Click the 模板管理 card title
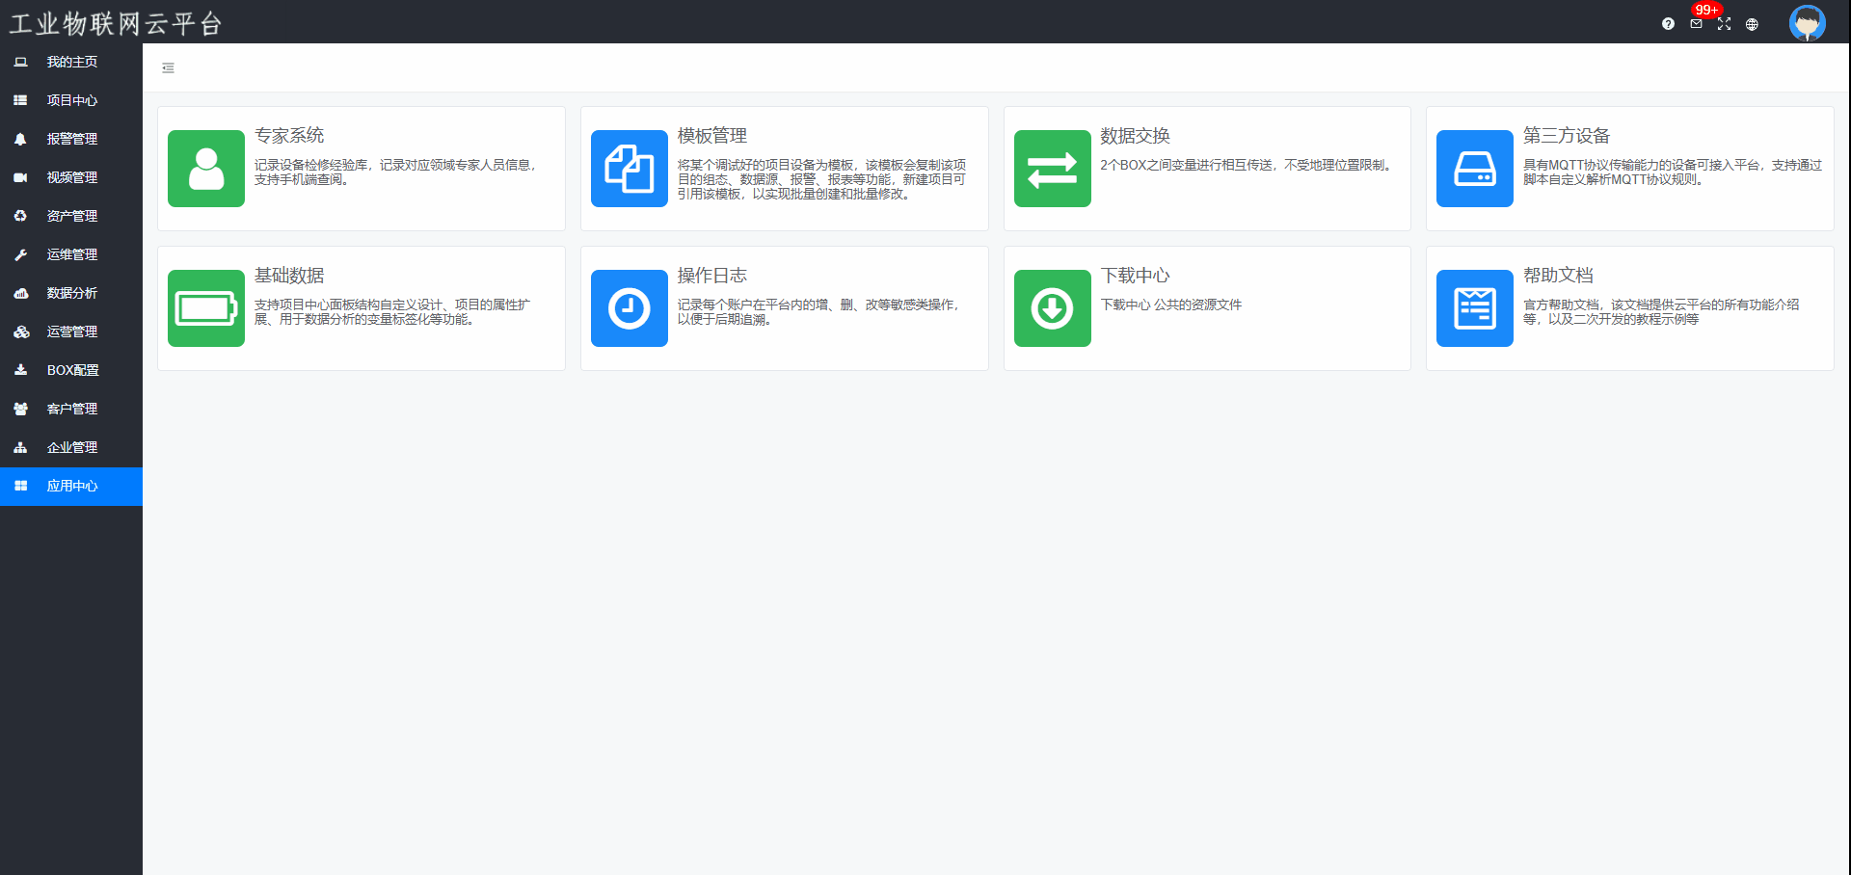1851x875 pixels. tap(711, 136)
